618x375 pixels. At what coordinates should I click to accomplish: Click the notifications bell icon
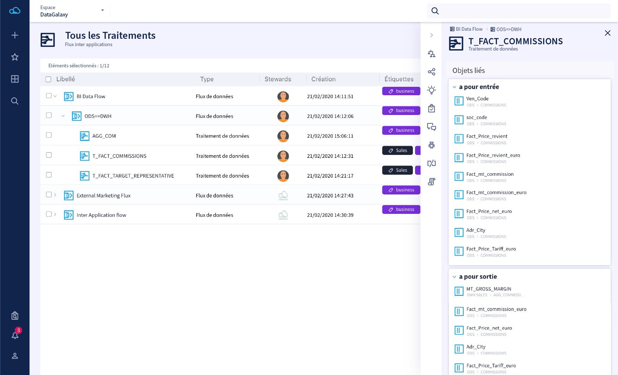coord(15,335)
